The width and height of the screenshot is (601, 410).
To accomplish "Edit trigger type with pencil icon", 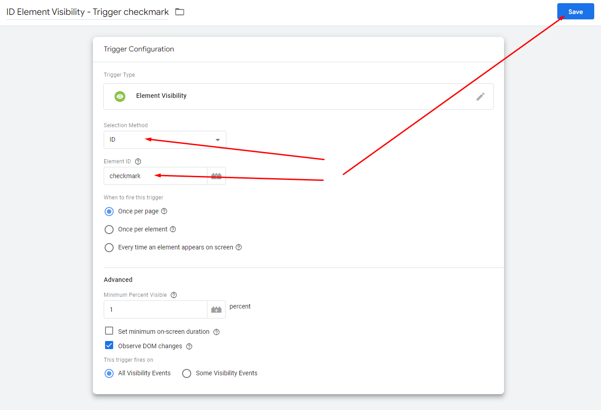I will tap(481, 97).
